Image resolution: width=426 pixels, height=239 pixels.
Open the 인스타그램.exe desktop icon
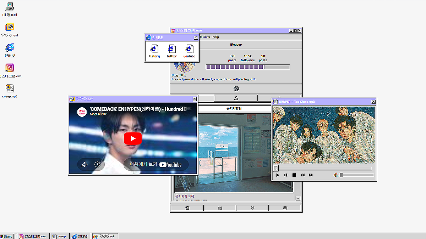coord(10,68)
